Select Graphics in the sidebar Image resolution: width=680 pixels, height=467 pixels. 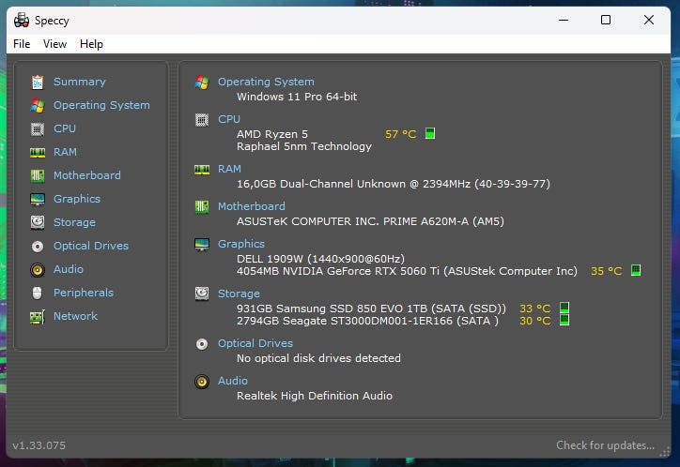click(77, 199)
